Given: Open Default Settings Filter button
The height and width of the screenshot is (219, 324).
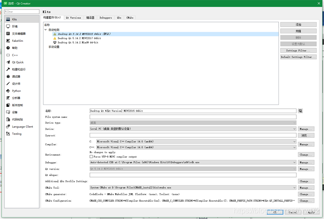Looking at the screenshot, I should (298, 57).
